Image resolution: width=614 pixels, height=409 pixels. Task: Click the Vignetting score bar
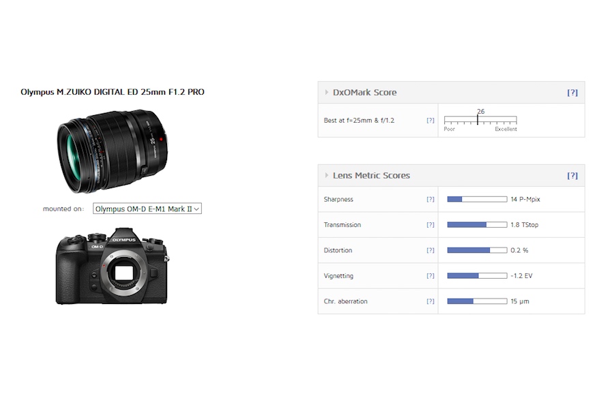pos(477,276)
